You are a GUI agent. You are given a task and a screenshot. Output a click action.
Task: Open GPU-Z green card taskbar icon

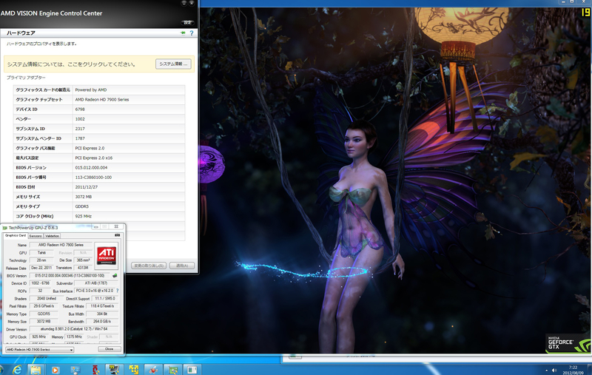(173, 370)
